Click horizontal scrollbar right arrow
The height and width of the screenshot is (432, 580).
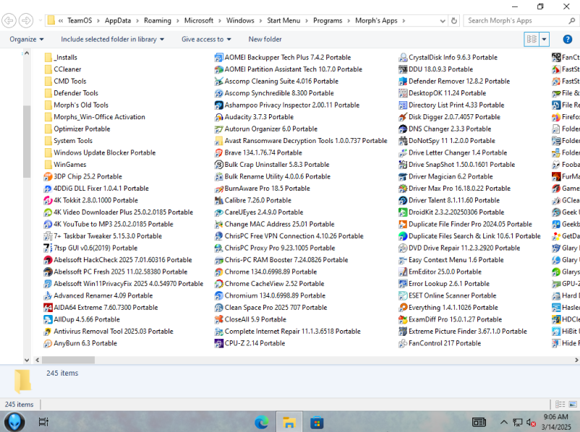pos(576,360)
